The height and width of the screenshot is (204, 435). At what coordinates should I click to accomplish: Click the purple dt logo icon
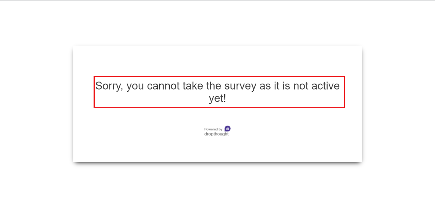point(228,129)
